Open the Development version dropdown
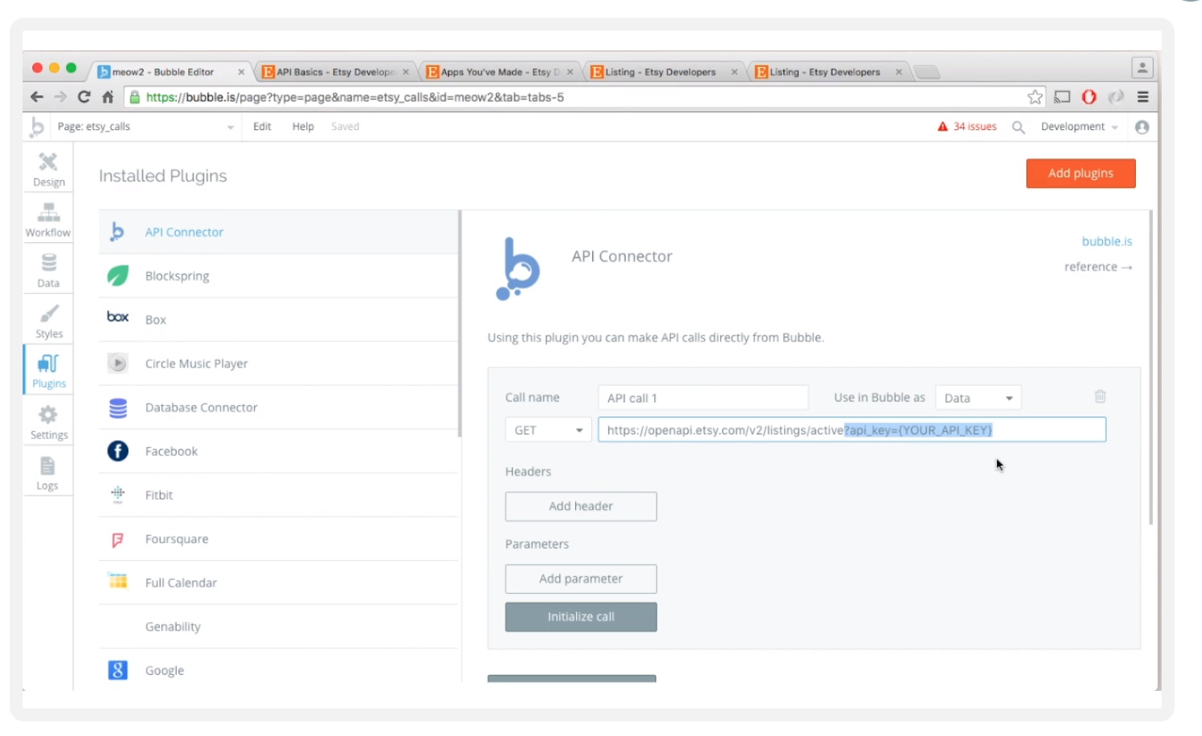This screenshot has height=736, width=1202. [x=1079, y=127]
